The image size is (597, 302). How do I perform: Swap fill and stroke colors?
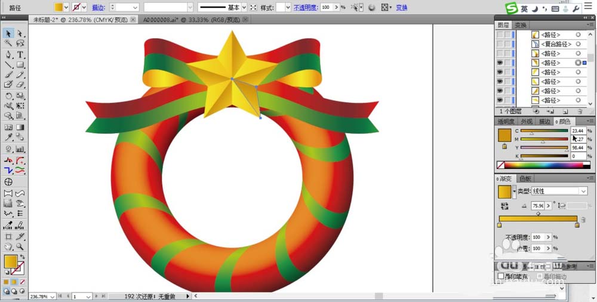(23, 257)
